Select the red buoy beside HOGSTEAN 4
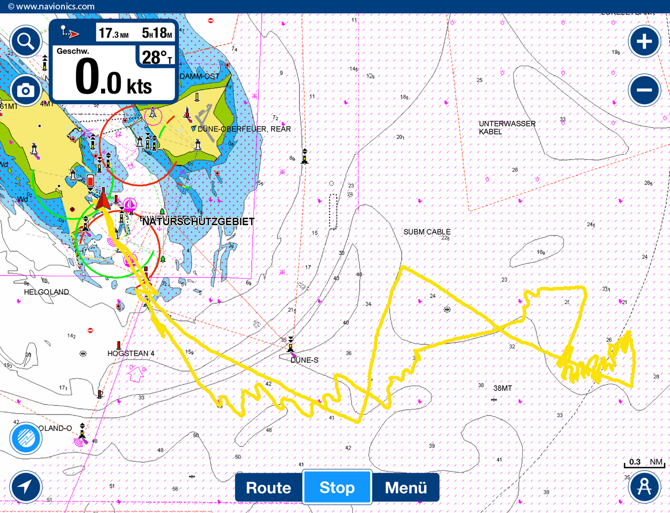This screenshot has height=513, width=670. 119,345
